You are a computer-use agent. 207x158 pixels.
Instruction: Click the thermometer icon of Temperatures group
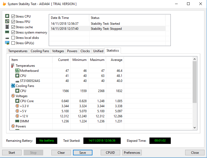point(13,65)
